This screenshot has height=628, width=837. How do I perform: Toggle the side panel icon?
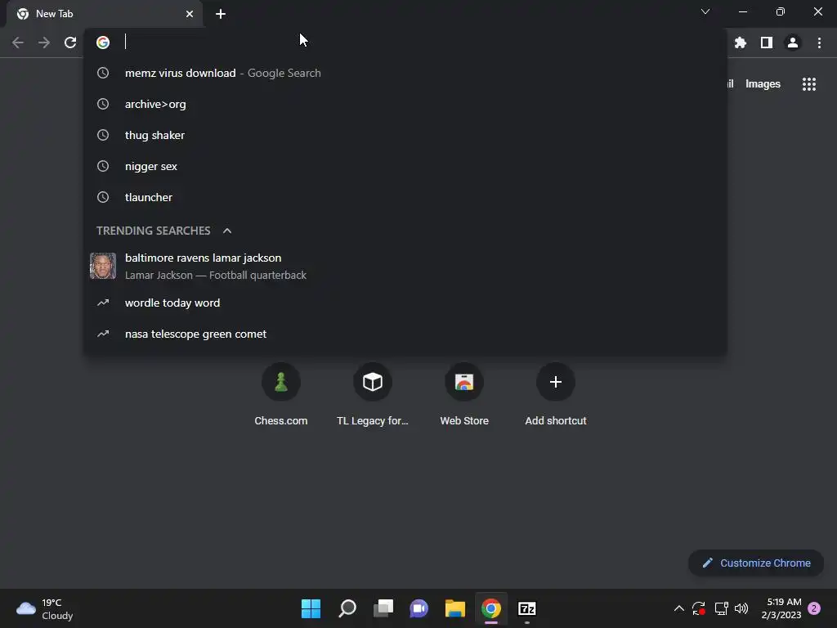click(767, 43)
